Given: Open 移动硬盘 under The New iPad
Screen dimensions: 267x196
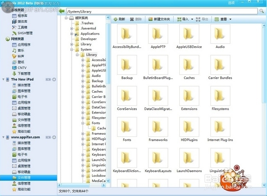Looking at the screenshot, I should 21,114.
